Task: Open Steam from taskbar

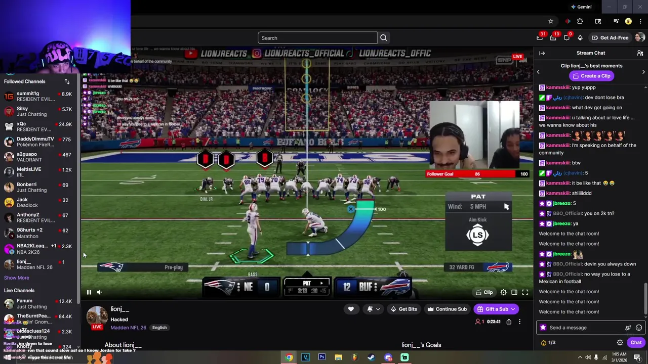Action: tap(371, 357)
